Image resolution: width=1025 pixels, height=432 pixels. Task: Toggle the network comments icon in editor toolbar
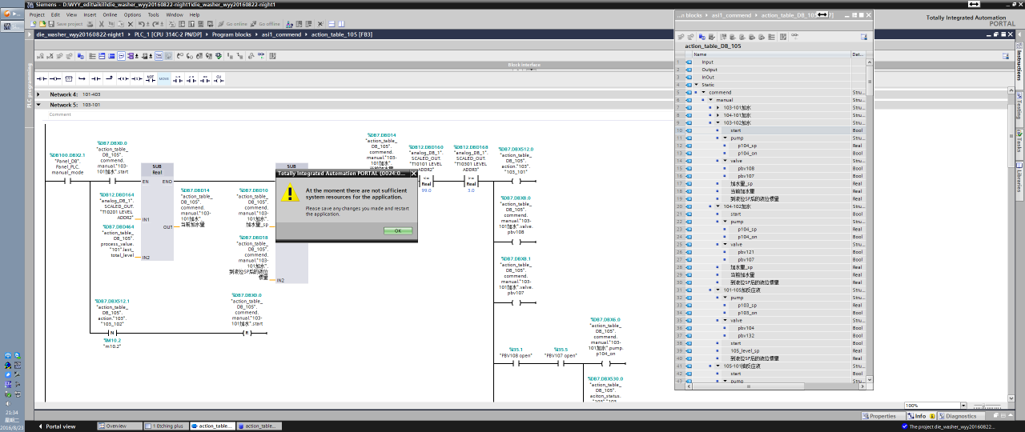tap(122, 56)
